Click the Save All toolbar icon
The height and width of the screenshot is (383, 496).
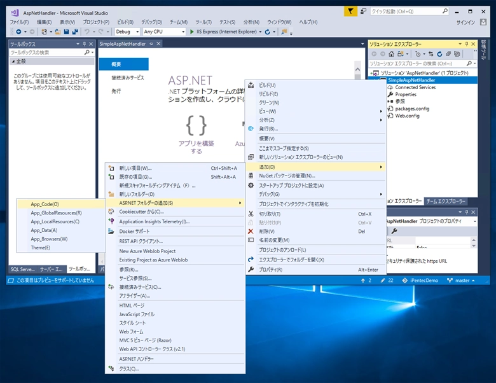point(75,32)
